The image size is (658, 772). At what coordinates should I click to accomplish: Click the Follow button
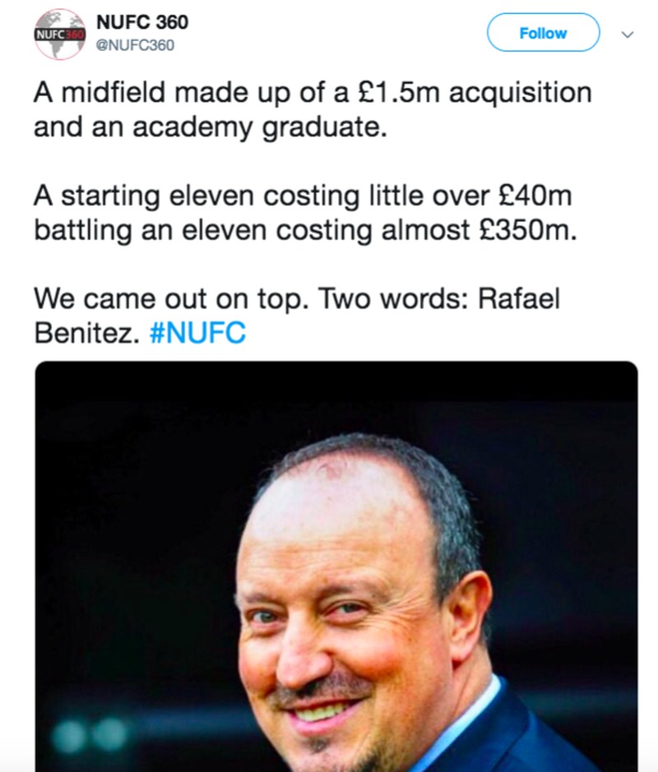pos(543,34)
